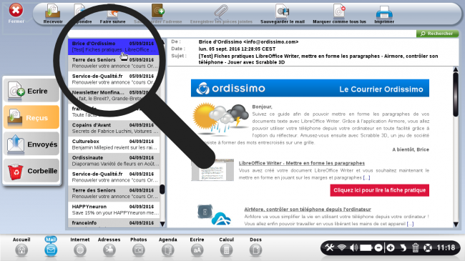Click message pane scroll-down arrow

click(456, 225)
